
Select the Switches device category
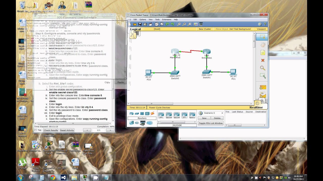(137, 114)
